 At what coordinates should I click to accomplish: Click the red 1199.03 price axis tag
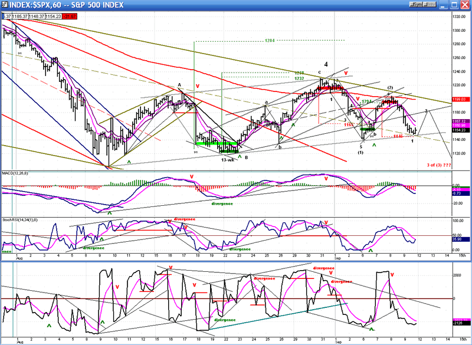(461, 99)
